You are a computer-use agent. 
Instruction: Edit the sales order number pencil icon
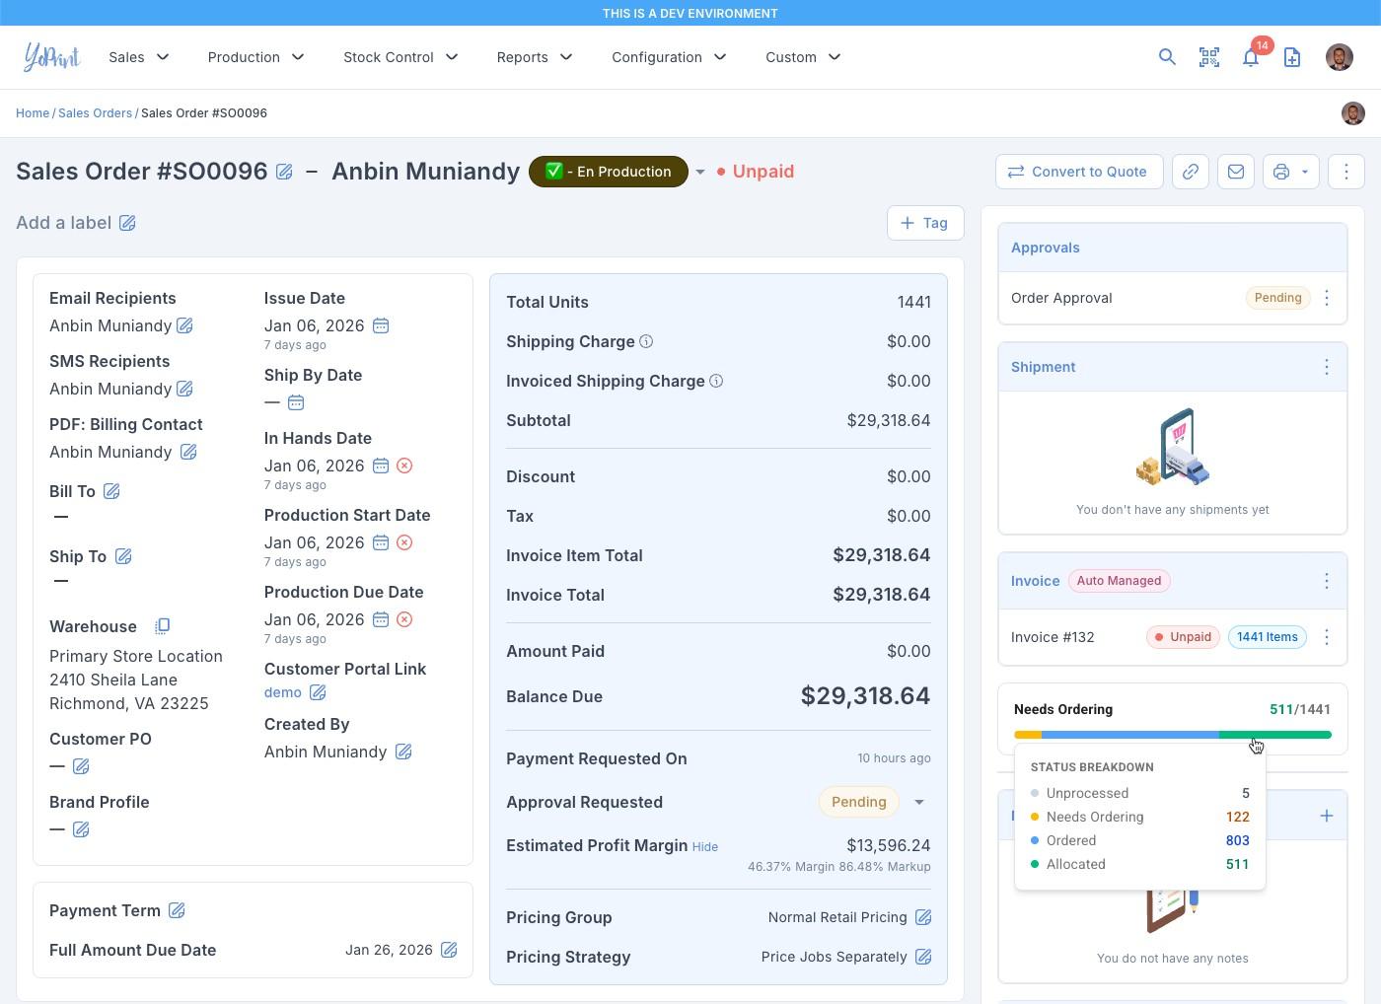(x=284, y=172)
